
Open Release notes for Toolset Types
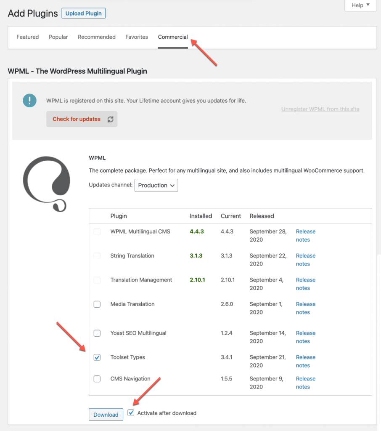pyautogui.click(x=305, y=361)
